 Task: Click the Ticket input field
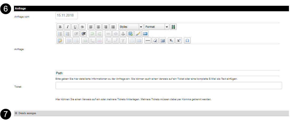pyautogui.click(x=169, y=86)
